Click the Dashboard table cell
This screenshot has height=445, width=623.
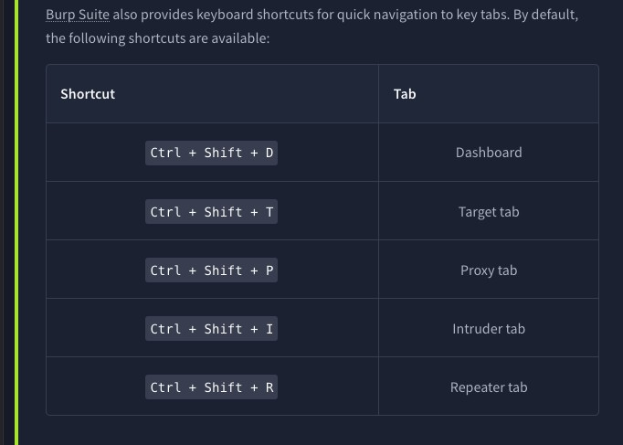coord(489,153)
